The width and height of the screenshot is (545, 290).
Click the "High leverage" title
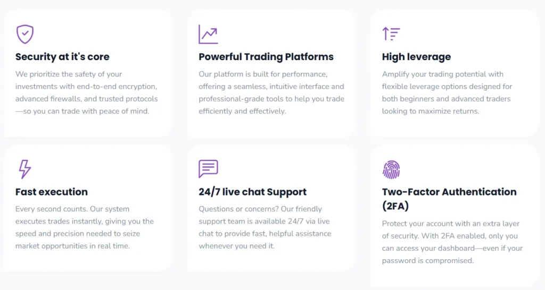tap(416, 57)
